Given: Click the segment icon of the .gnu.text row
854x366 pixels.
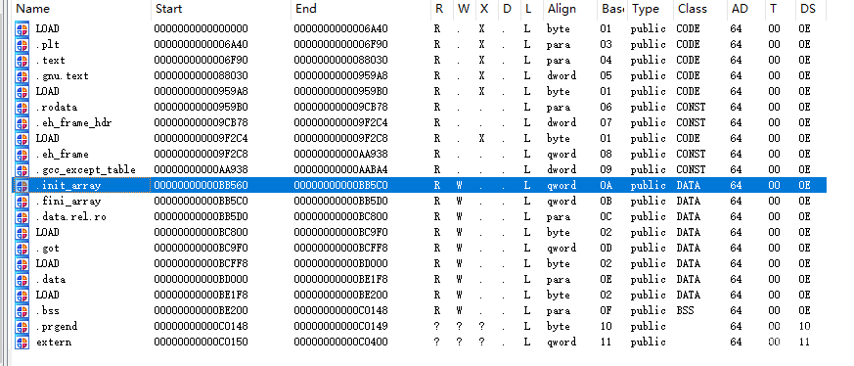Looking at the screenshot, I should 22,75.
